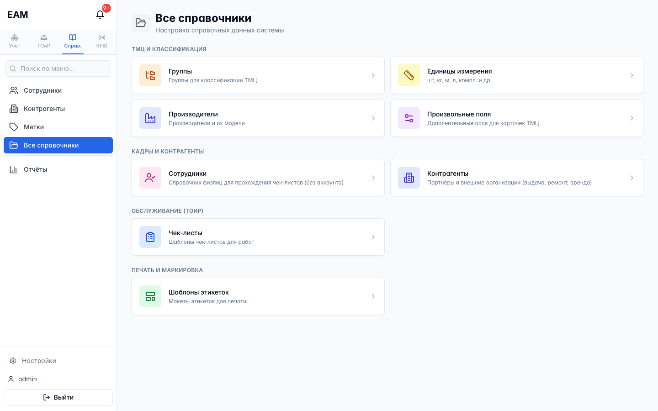
Task: Click the admin user icon
Action: (x=11, y=379)
